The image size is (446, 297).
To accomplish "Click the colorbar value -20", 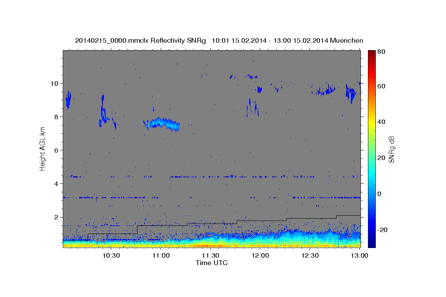I will (x=383, y=230).
